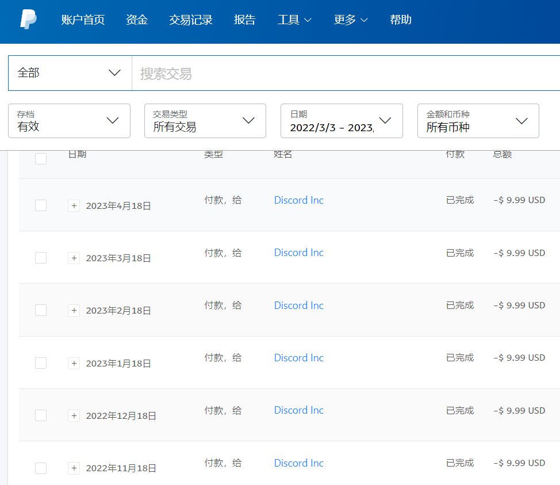
Task: Click the date text 2022年12月18日
Action: coord(121,415)
